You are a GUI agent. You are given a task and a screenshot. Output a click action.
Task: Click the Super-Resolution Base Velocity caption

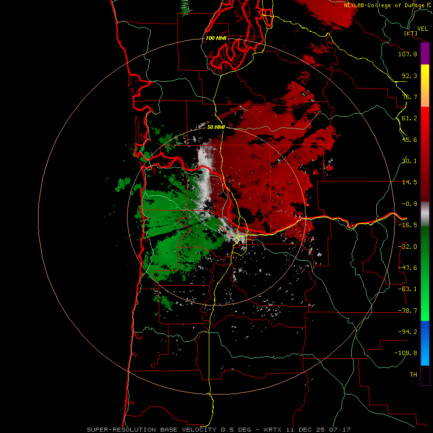tap(219, 430)
